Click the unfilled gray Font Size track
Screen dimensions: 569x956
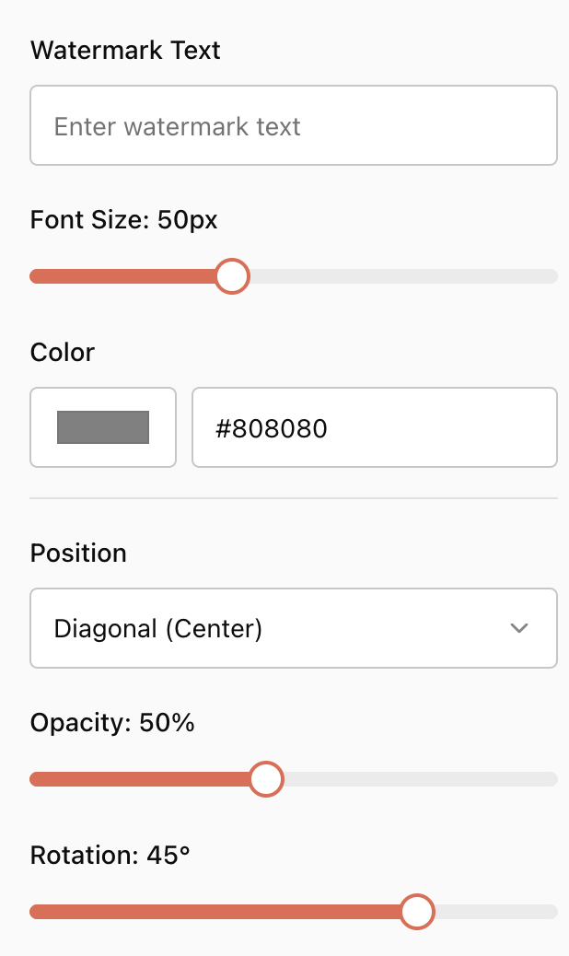pos(403,276)
